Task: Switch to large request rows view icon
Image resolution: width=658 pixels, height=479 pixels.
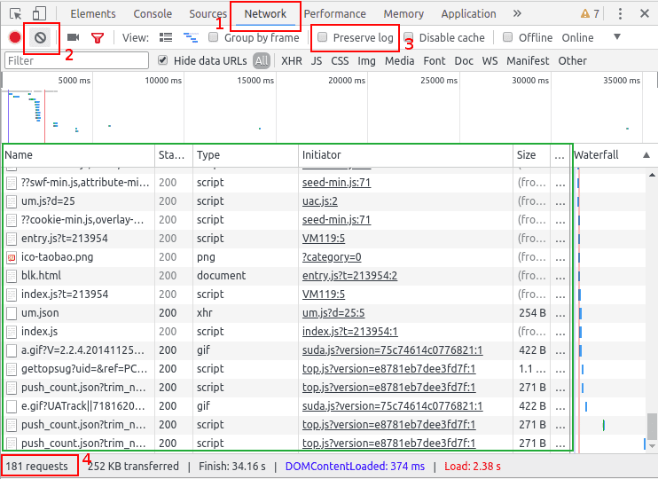Action: click(166, 37)
